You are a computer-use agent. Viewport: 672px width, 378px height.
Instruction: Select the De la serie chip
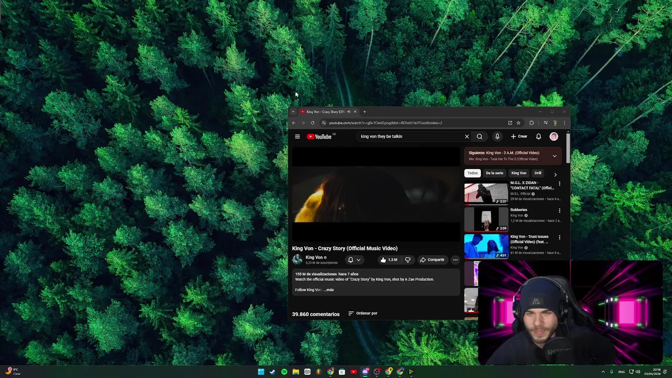pos(495,173)
